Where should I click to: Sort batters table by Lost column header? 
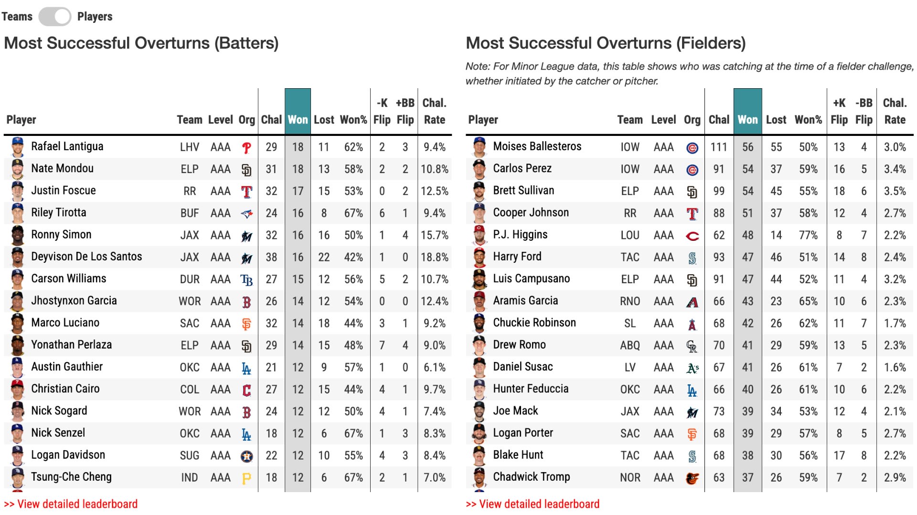click(324, 120)
